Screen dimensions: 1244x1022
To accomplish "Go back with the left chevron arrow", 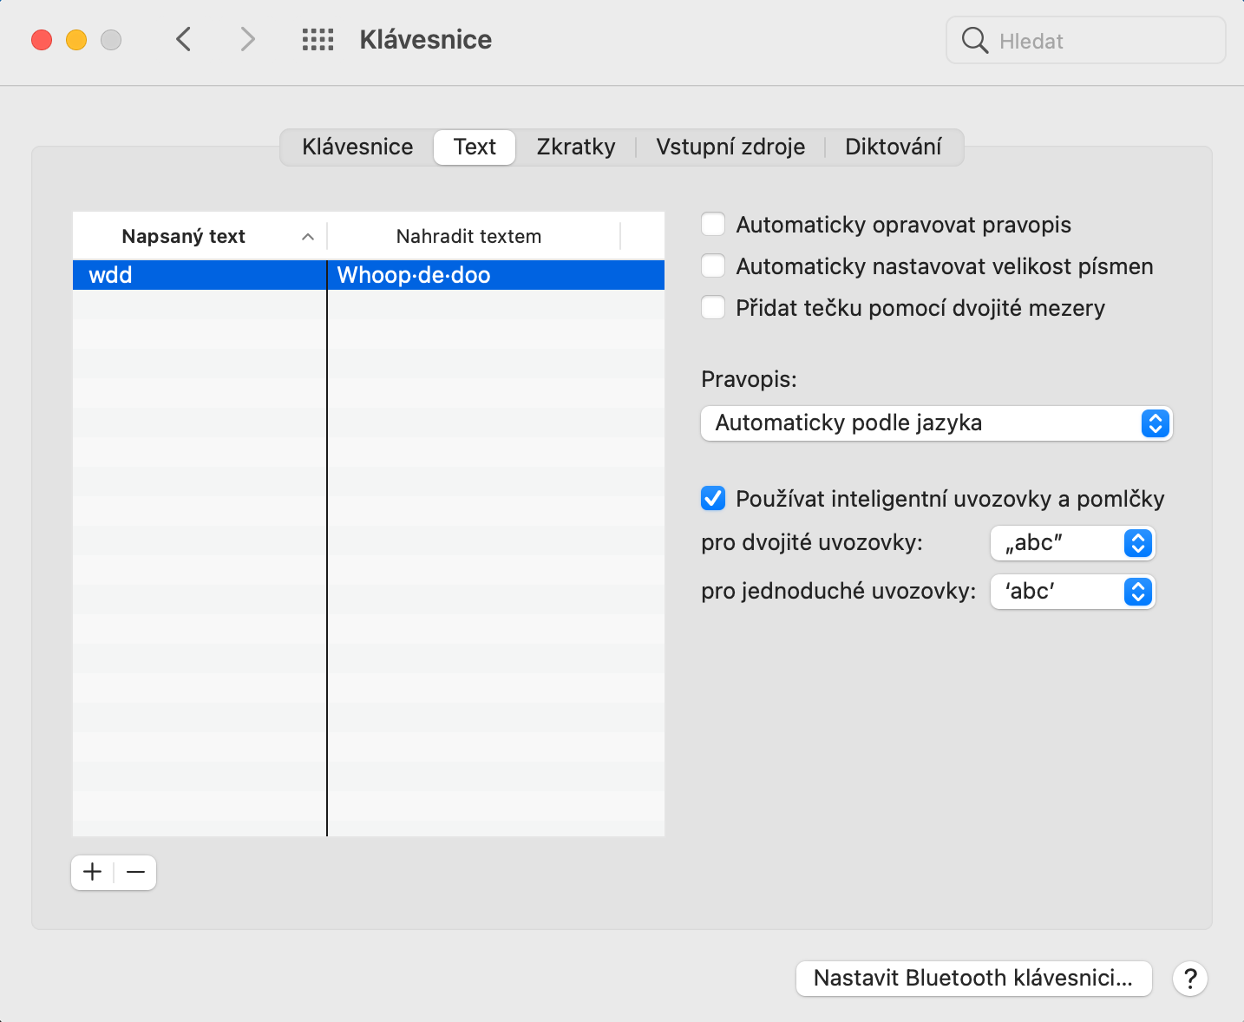I will pyautogui.click(x=183, y=39).
